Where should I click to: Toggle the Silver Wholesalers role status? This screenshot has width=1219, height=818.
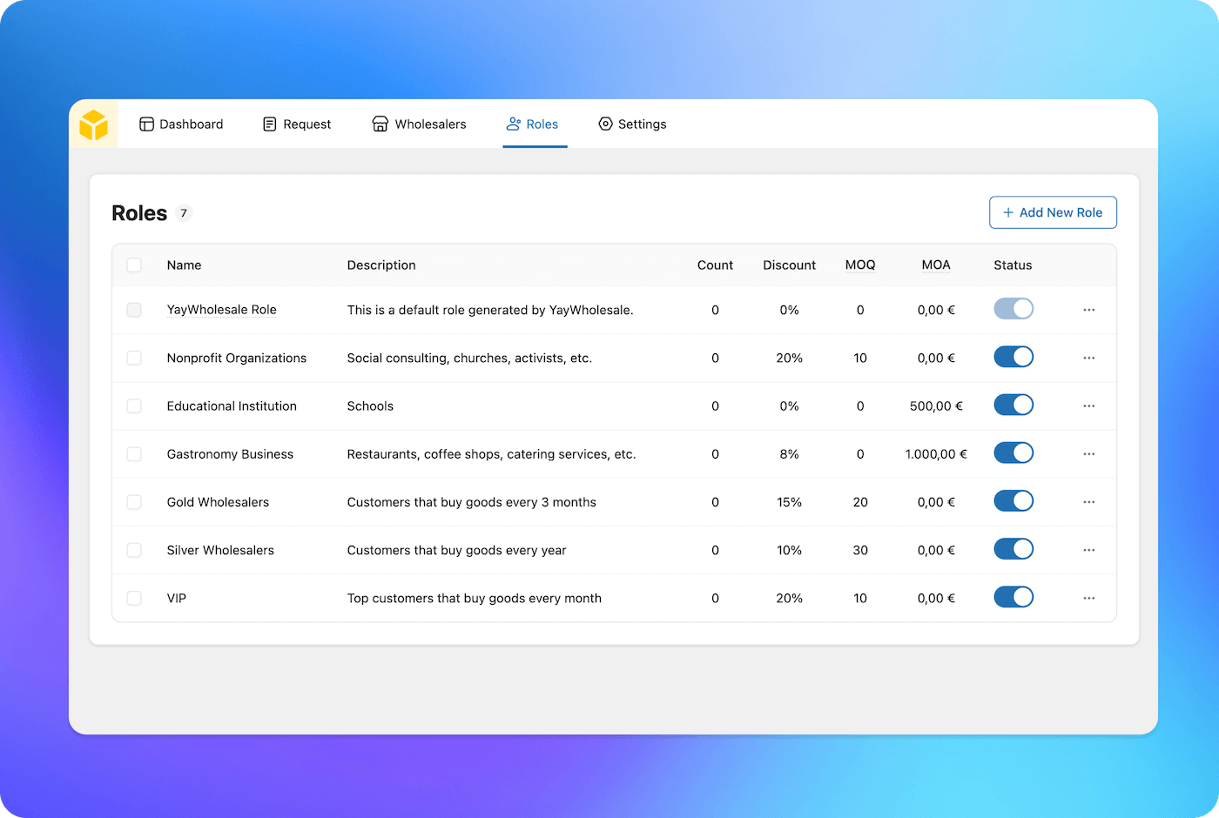(x=1013, y=550)
